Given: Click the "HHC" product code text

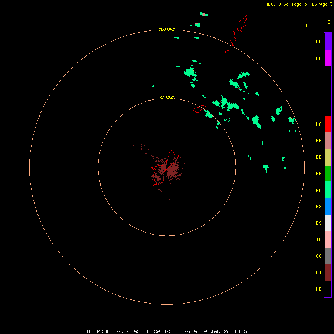Looking at the screenshot, I should click(x=326, y=22).
